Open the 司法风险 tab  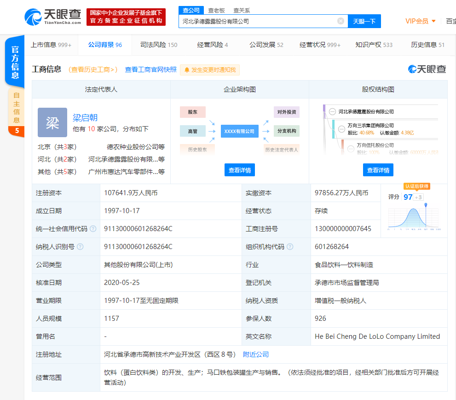point(159,45)
